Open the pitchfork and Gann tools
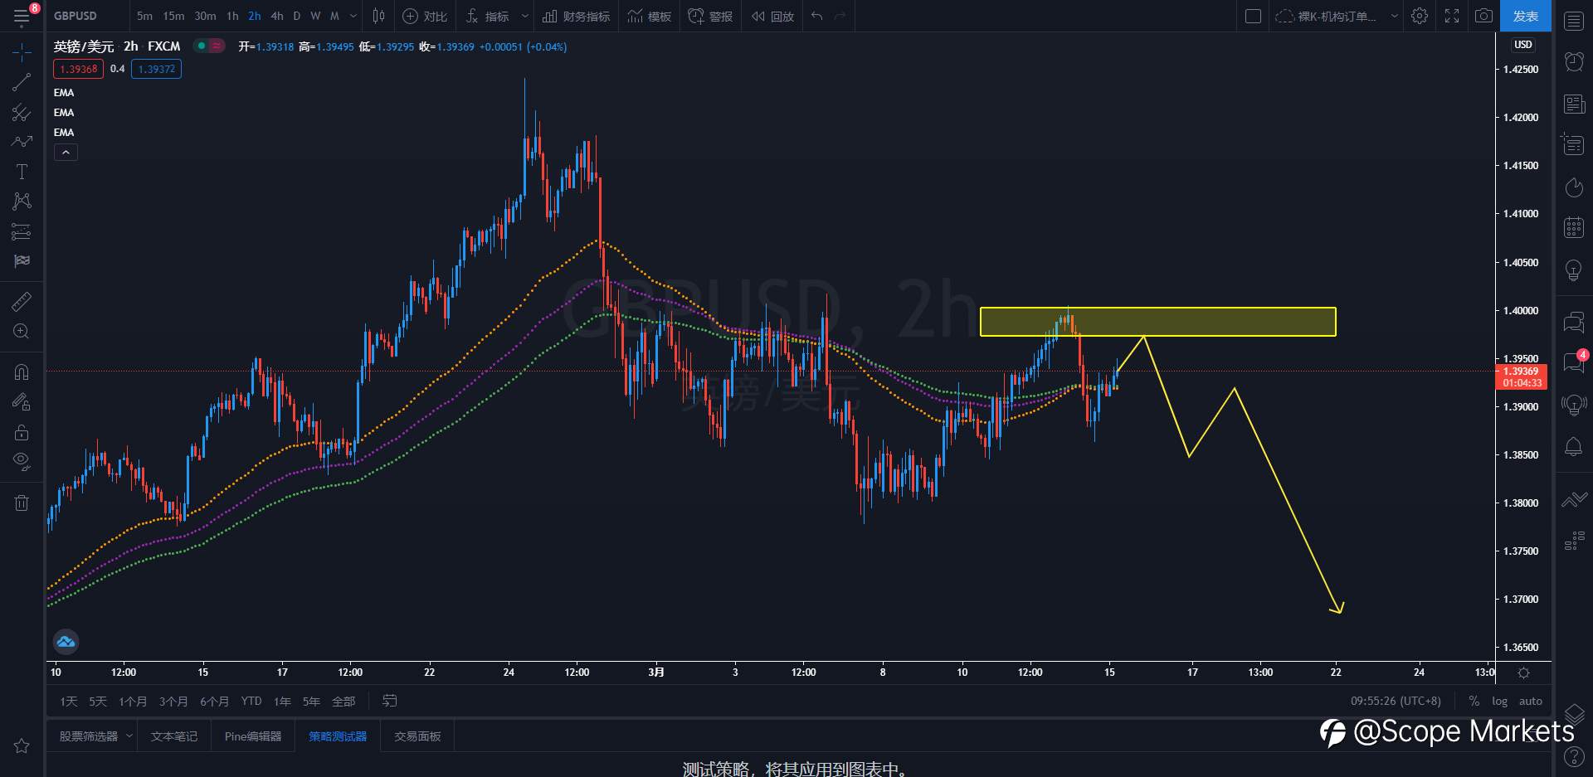Screen dimensions: 1593x777 (x=22, y=112)
